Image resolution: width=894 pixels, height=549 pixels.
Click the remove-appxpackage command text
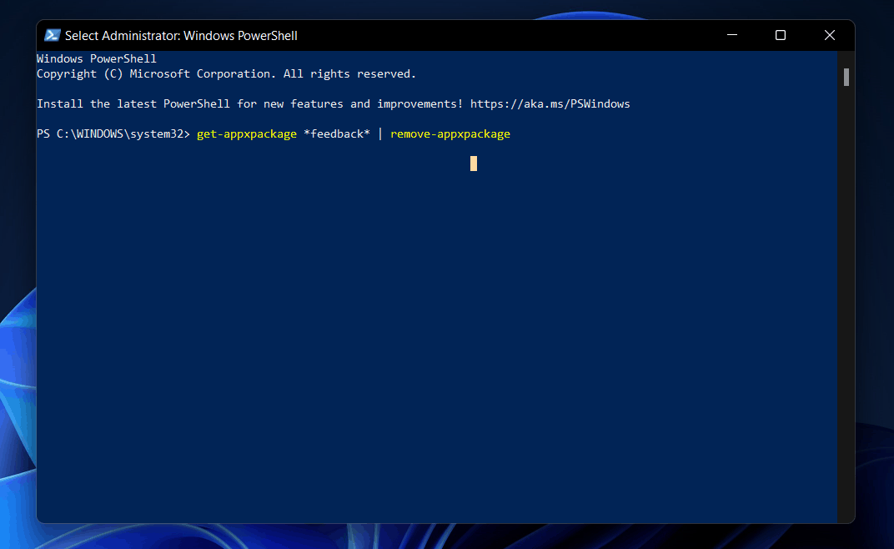coord(450,133)
